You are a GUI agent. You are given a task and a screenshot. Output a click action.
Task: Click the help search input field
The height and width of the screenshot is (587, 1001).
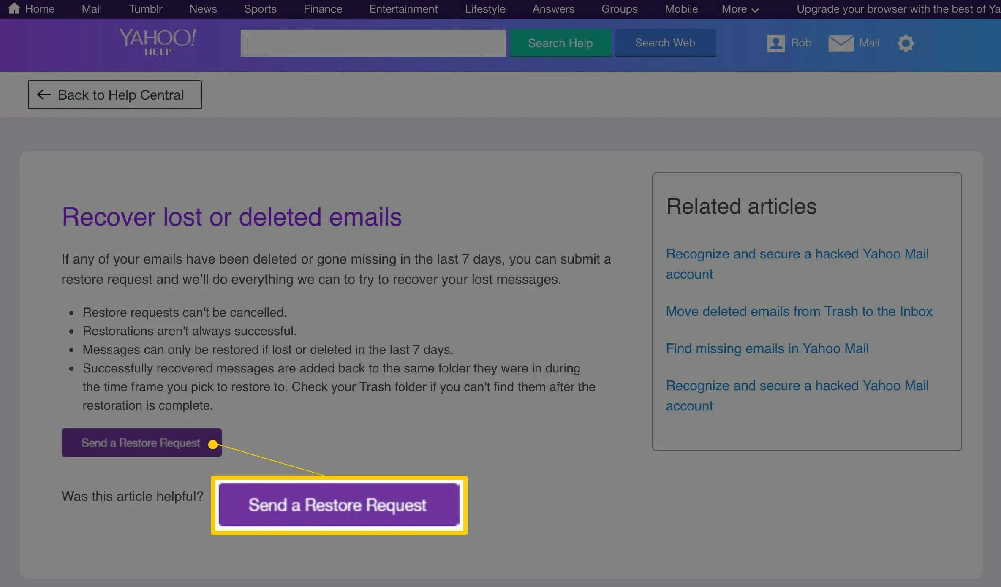[x=373, y=43]
